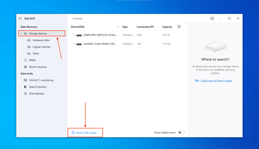Click the shield column header icon
Viewport: 259px width, 149px height.
[179, 27]
